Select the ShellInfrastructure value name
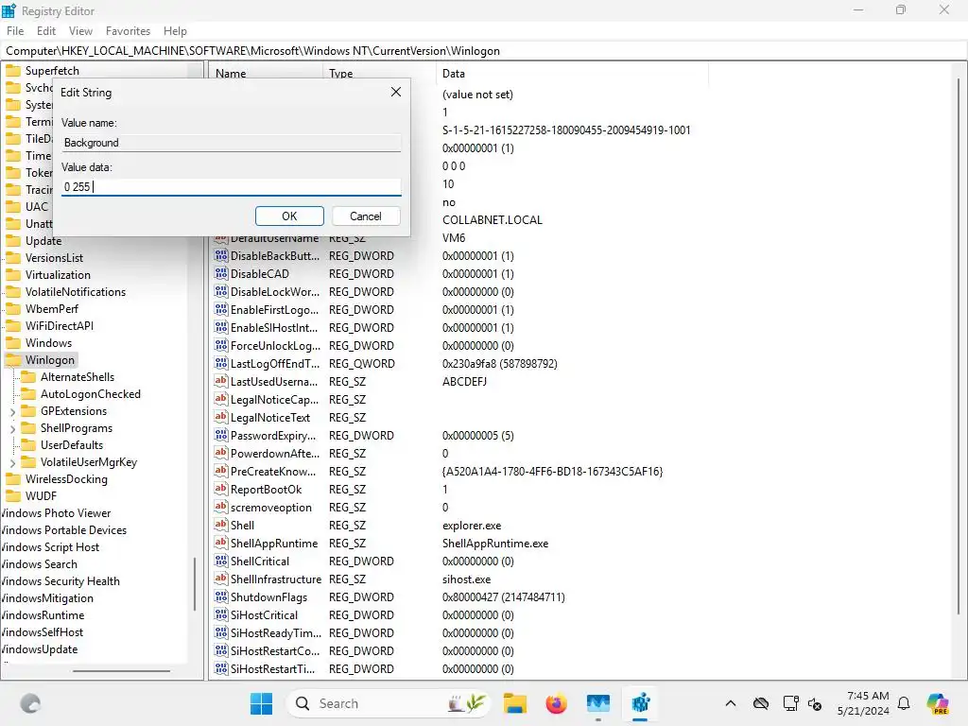 click(276, 579)
